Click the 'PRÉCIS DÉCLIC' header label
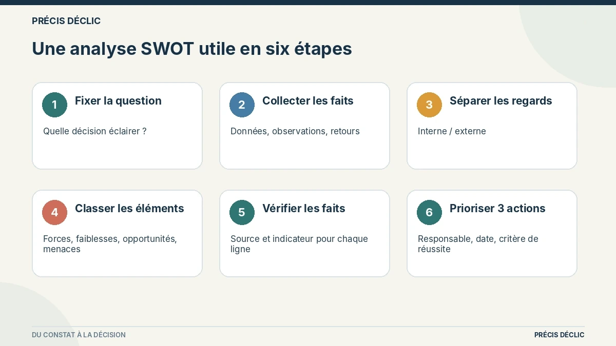The width and height of the screenshot is (616, 346). 66,21
